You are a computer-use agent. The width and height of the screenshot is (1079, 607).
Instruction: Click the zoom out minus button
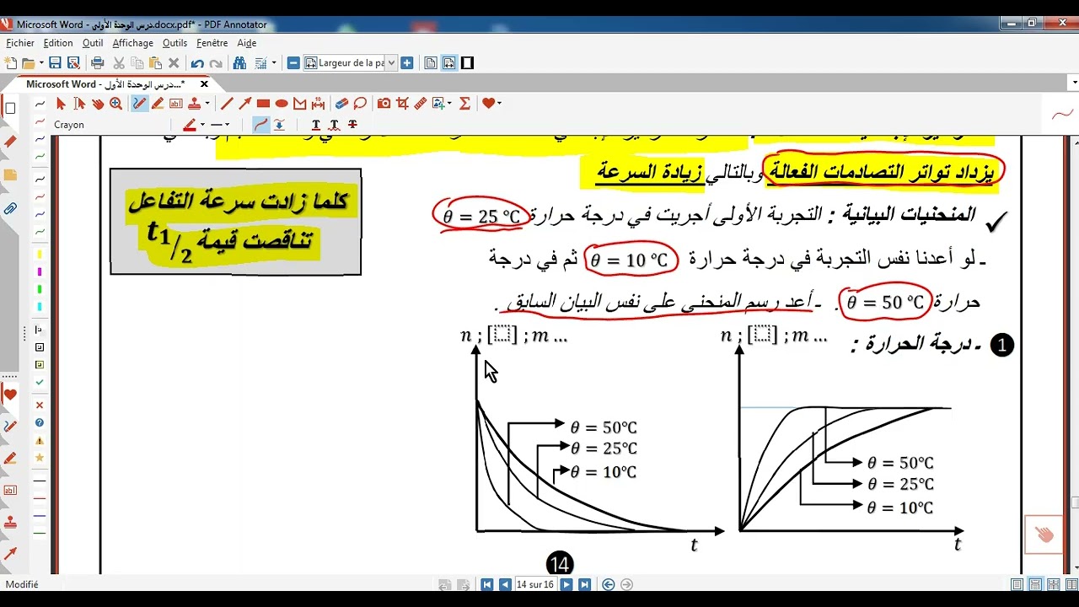pyautogui.click(x=293, y=63)
